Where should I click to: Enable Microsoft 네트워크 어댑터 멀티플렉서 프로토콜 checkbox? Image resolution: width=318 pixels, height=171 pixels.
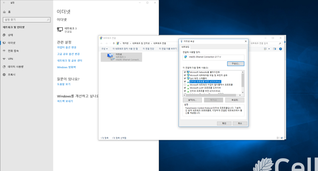(x=185, y=85)
